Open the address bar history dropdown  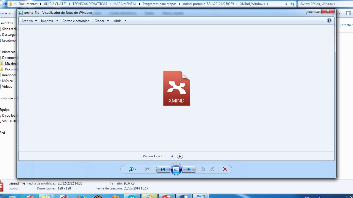click(x=286, y=4)
